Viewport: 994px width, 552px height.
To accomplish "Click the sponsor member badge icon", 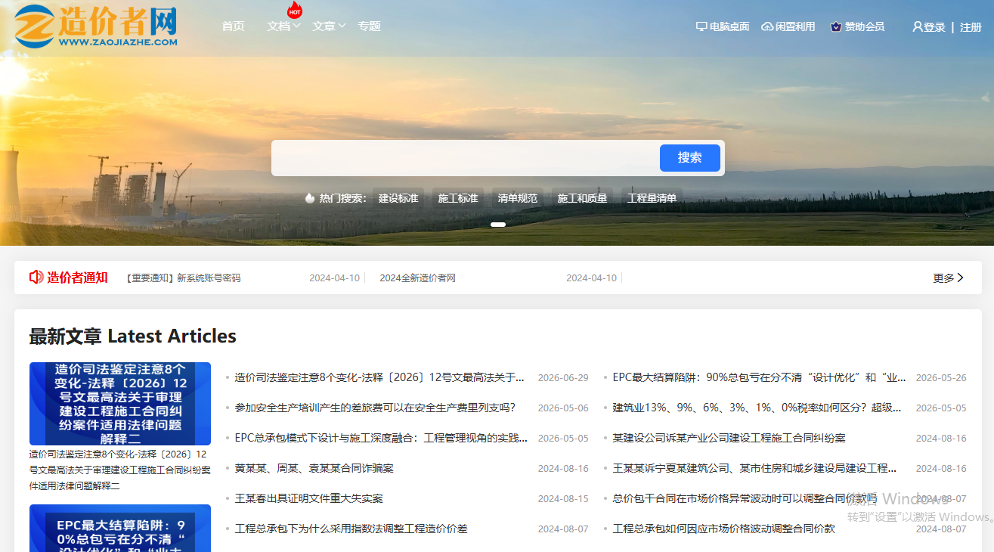I will pyautogui.click(x=836, y=26).
